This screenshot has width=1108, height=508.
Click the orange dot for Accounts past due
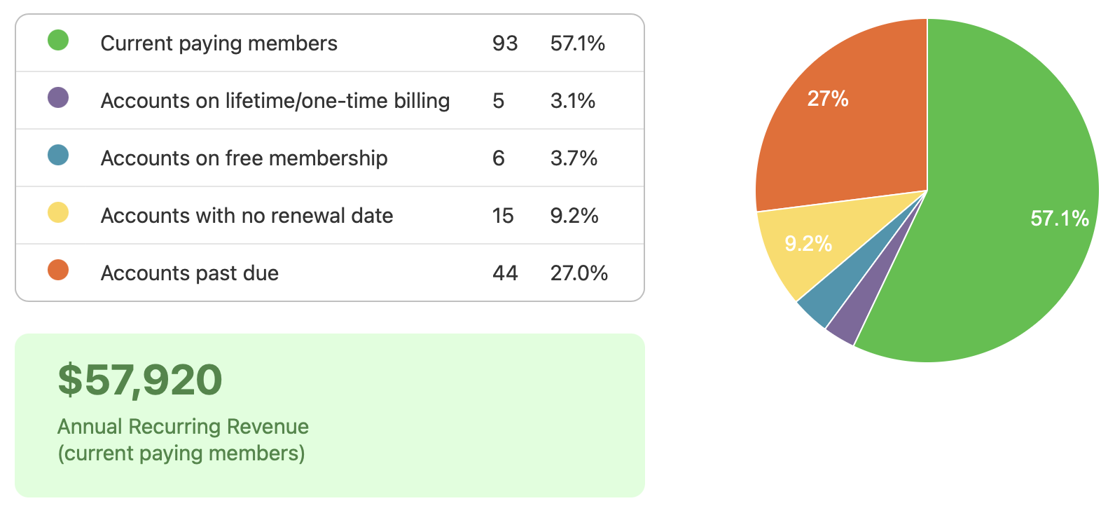click(58, 270)
